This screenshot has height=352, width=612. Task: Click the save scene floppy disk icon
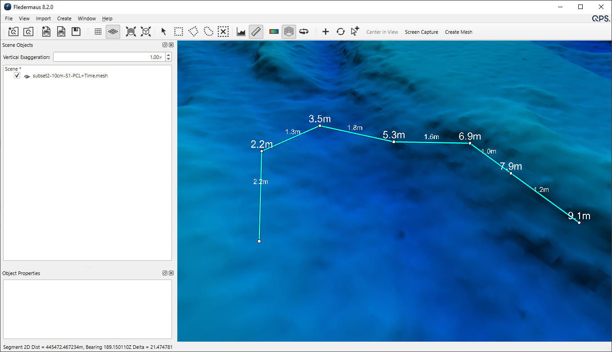(76, 32)
